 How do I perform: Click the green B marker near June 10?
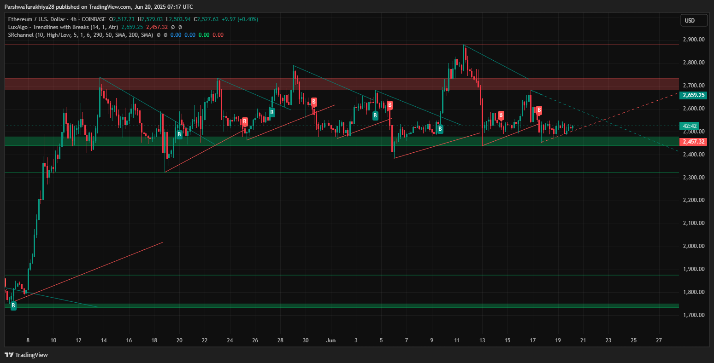tap(440, 129)
